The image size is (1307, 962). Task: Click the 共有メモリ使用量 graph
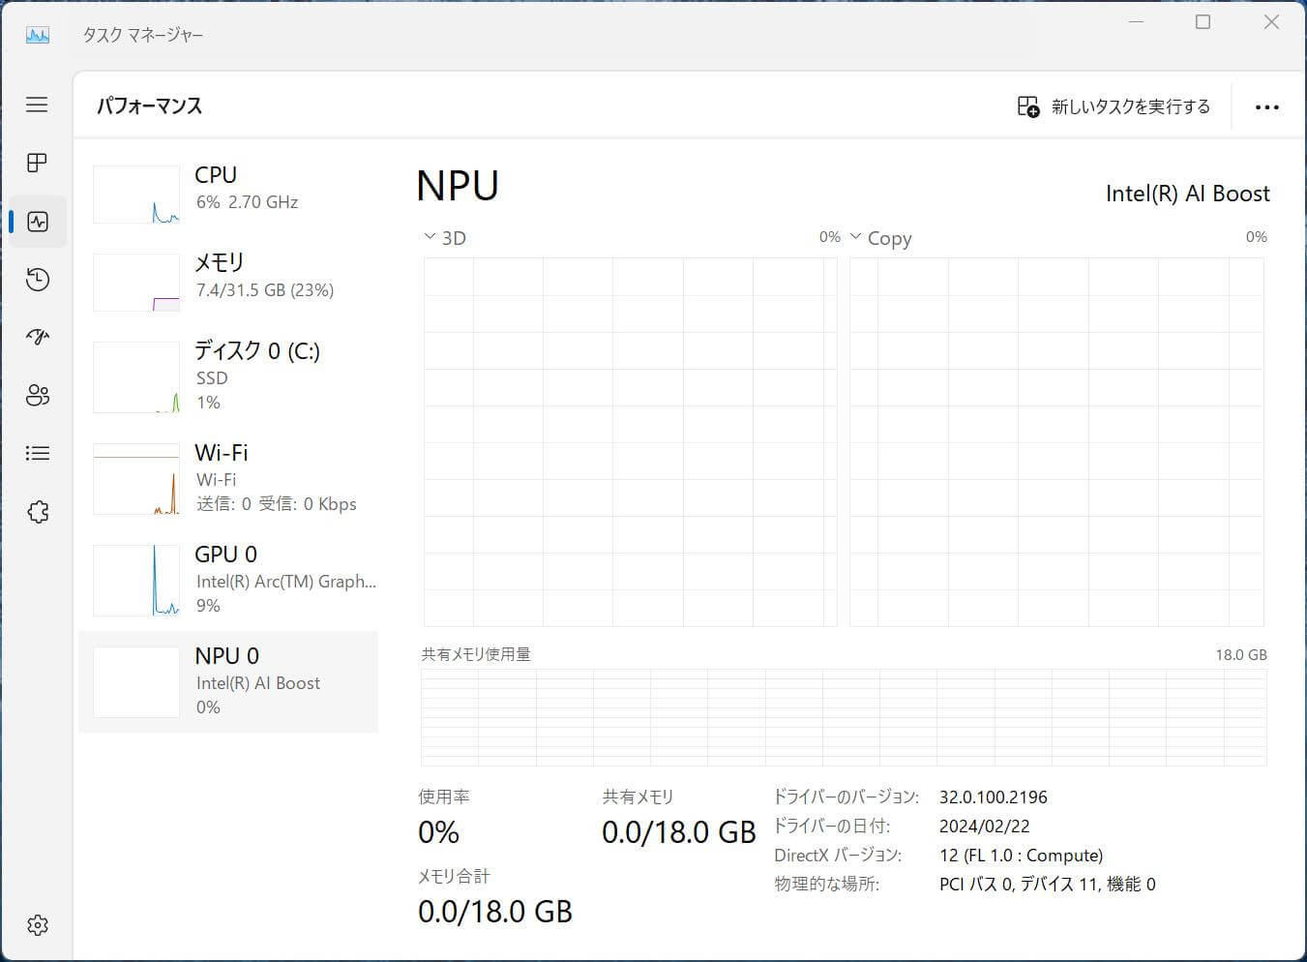(844, 717)
